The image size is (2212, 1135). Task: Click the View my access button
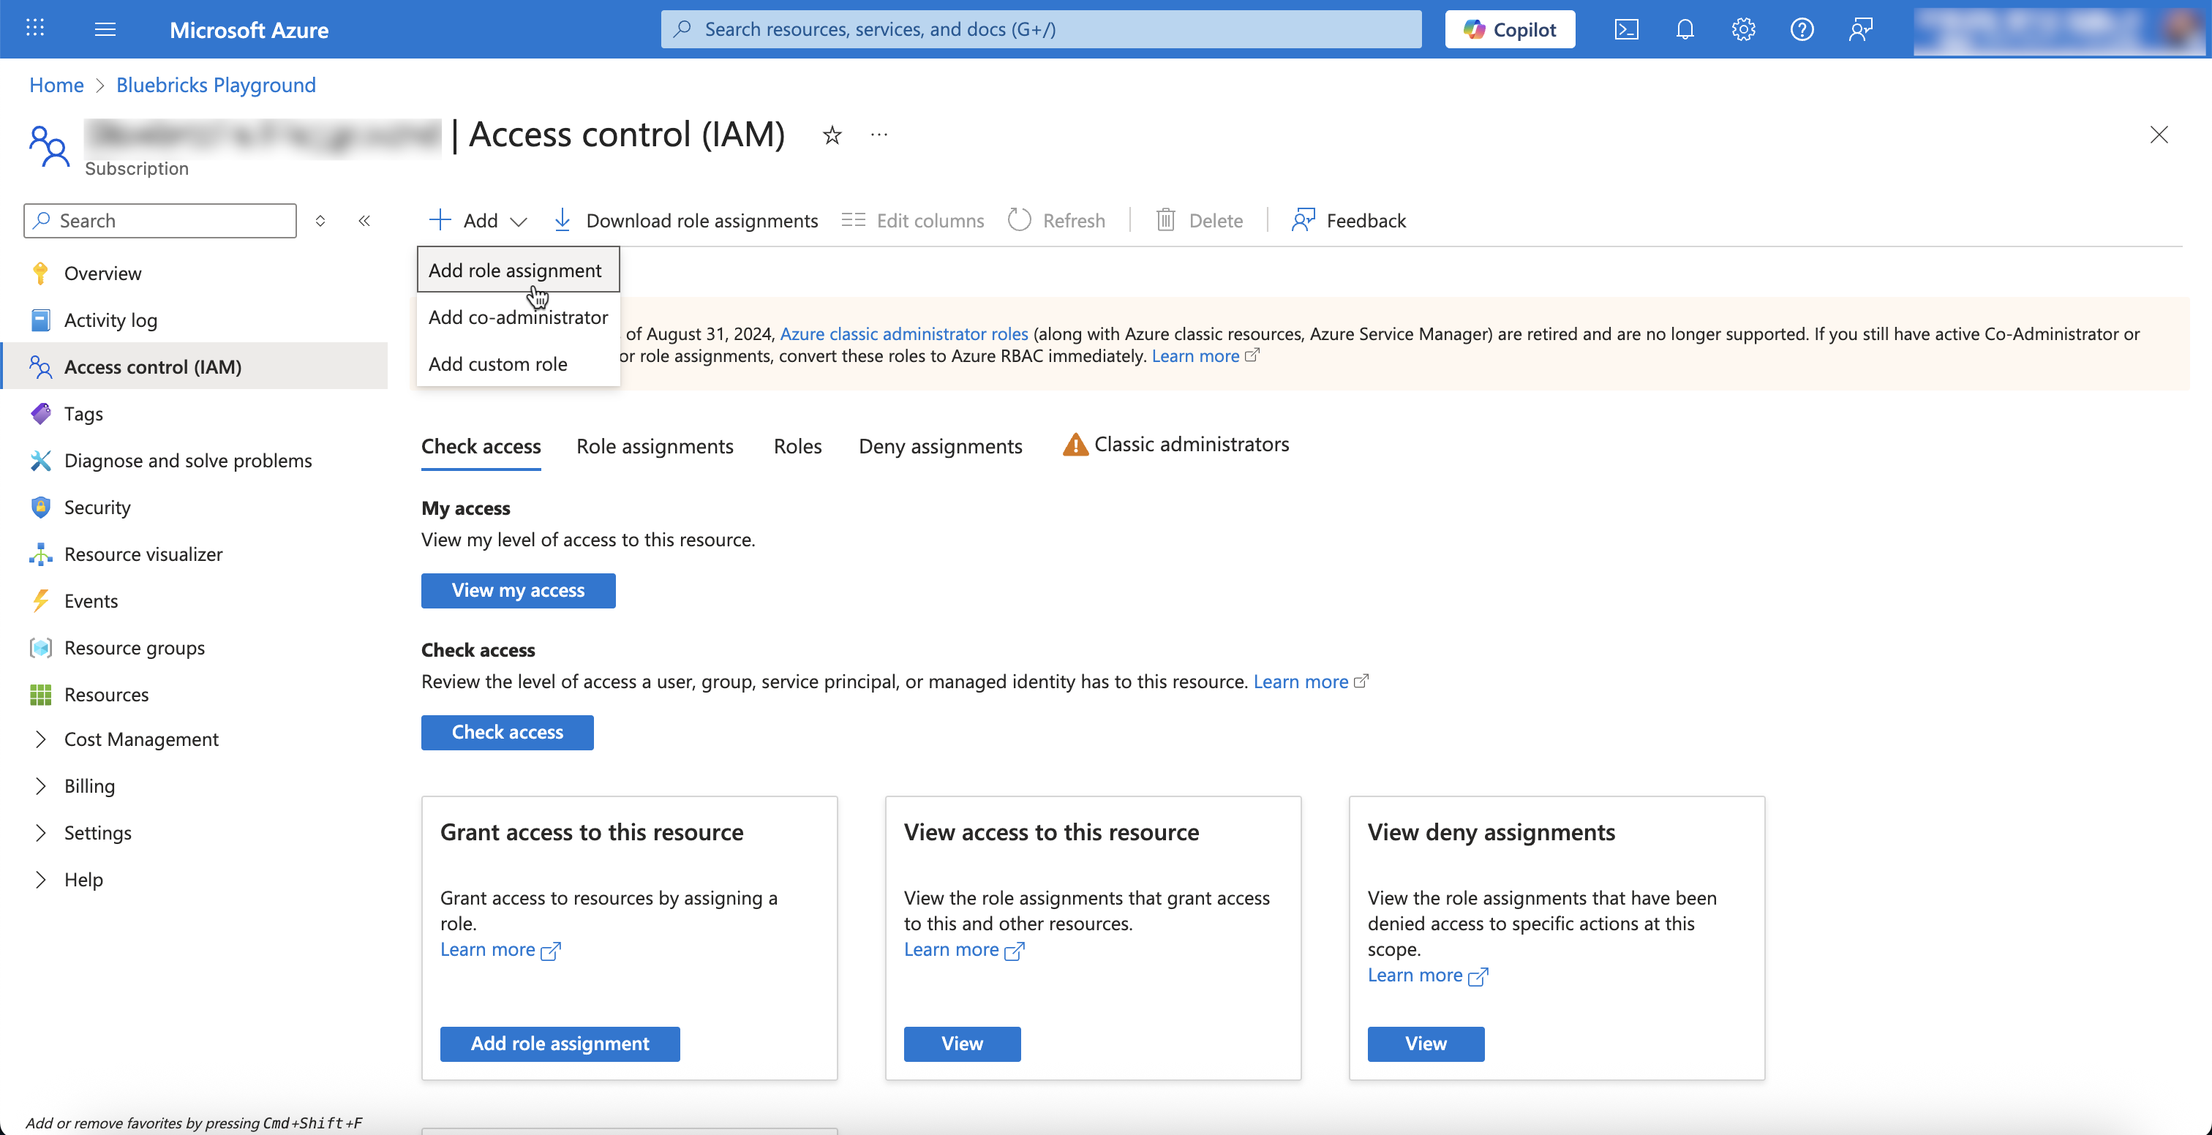(518, 591)
